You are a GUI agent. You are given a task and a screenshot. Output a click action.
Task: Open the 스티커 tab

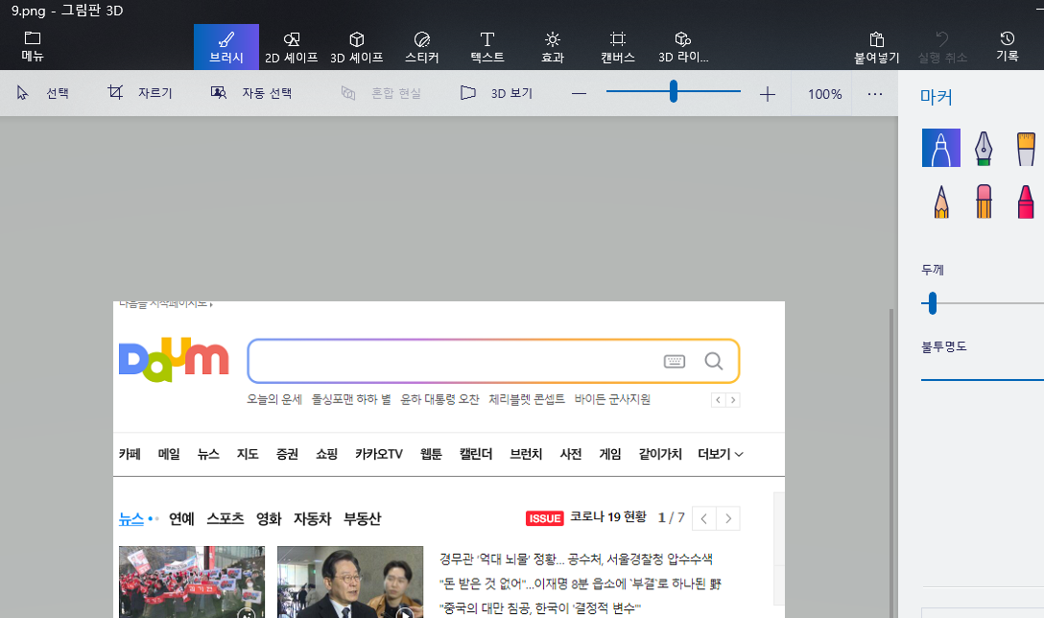point(422,47)
